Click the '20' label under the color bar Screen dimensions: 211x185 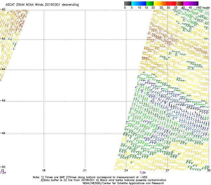pos(153,8)
